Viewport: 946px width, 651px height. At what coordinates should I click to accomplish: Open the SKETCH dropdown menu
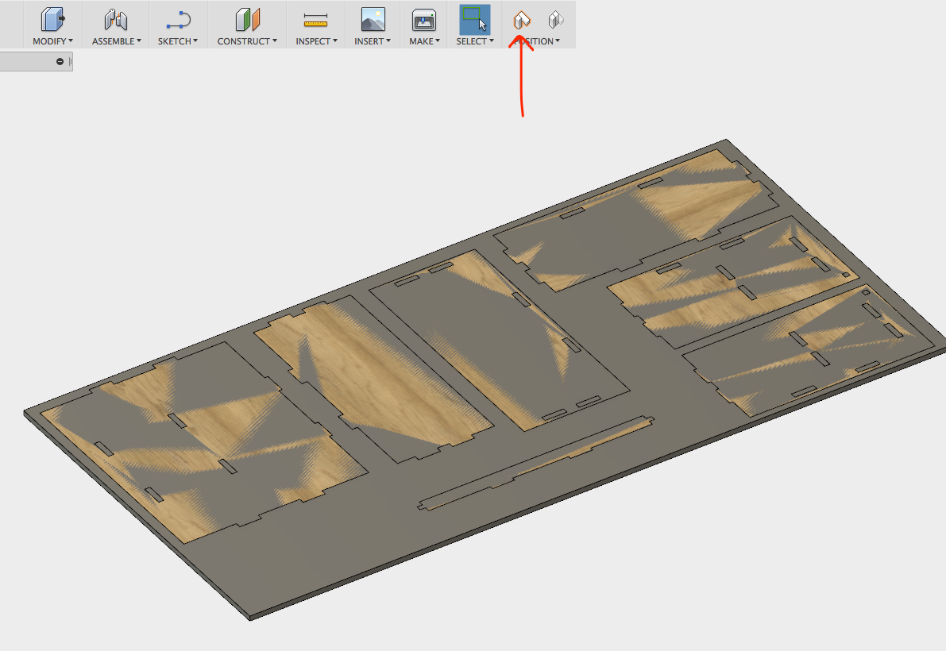coord(177,41)
